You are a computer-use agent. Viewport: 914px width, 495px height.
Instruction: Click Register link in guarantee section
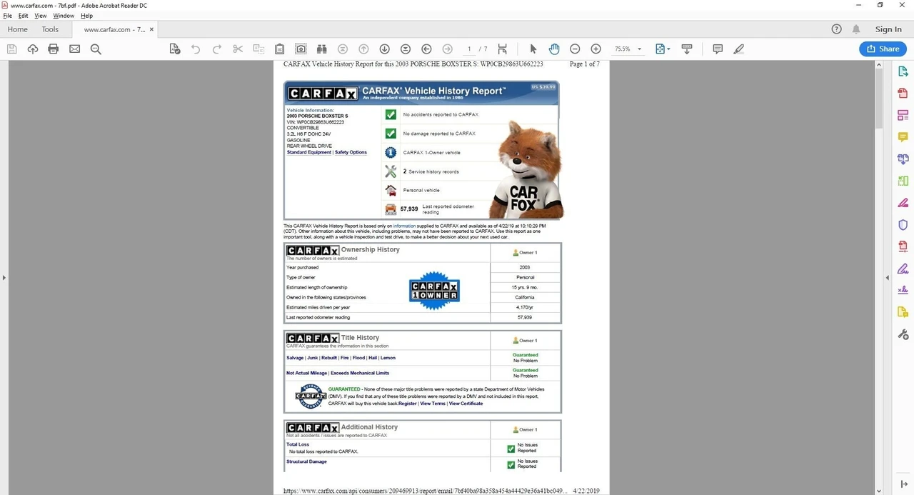tap(408, 404)
